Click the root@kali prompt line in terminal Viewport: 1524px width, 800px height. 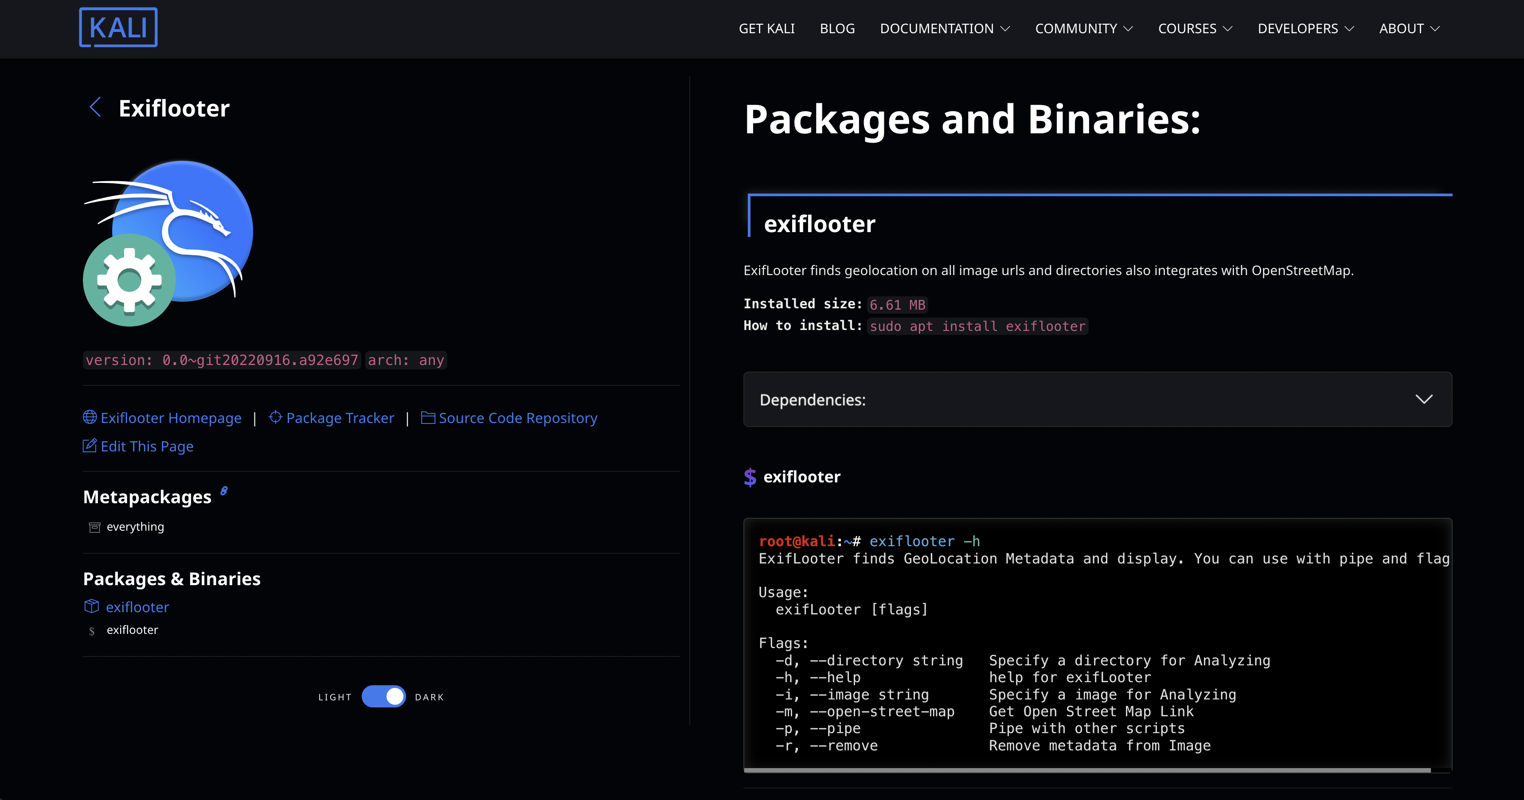point(869,541)
